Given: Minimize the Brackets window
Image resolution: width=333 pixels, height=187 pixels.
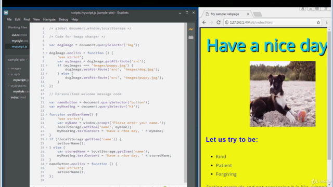Looking at the screenshot, I should (180, 12).
